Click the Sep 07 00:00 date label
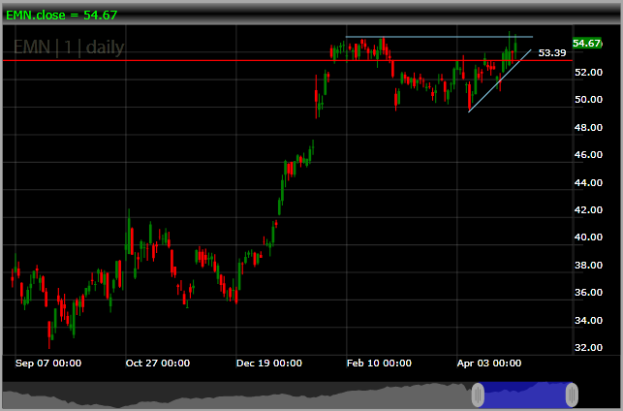 tap(48, 363)
